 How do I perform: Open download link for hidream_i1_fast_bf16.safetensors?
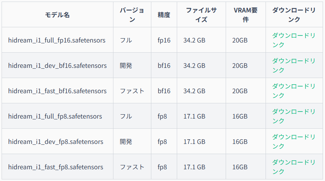click(293, 91)
